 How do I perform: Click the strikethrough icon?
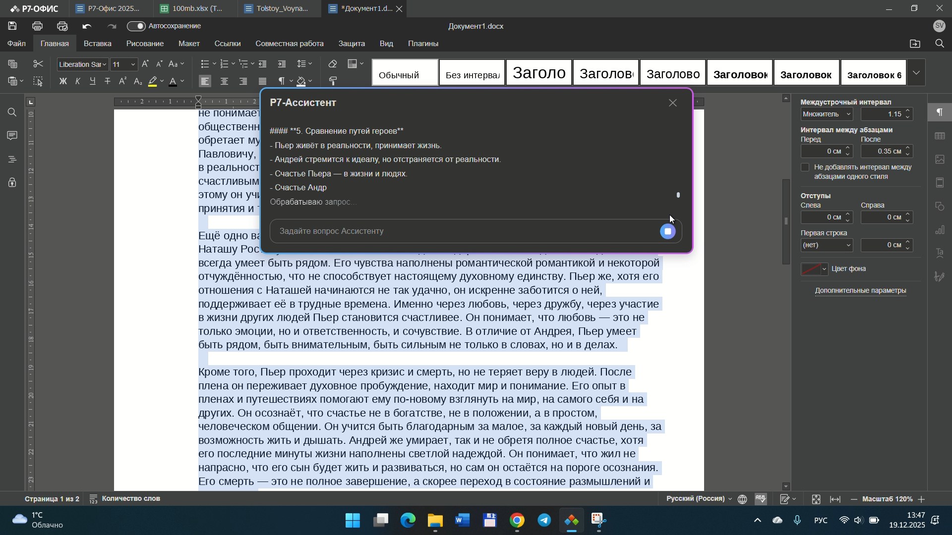point(108,82)
